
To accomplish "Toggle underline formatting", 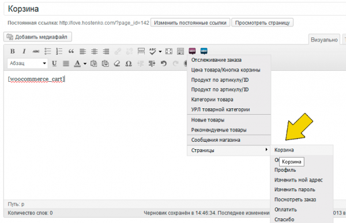I will pyautogui.click(x=54, y=63).
